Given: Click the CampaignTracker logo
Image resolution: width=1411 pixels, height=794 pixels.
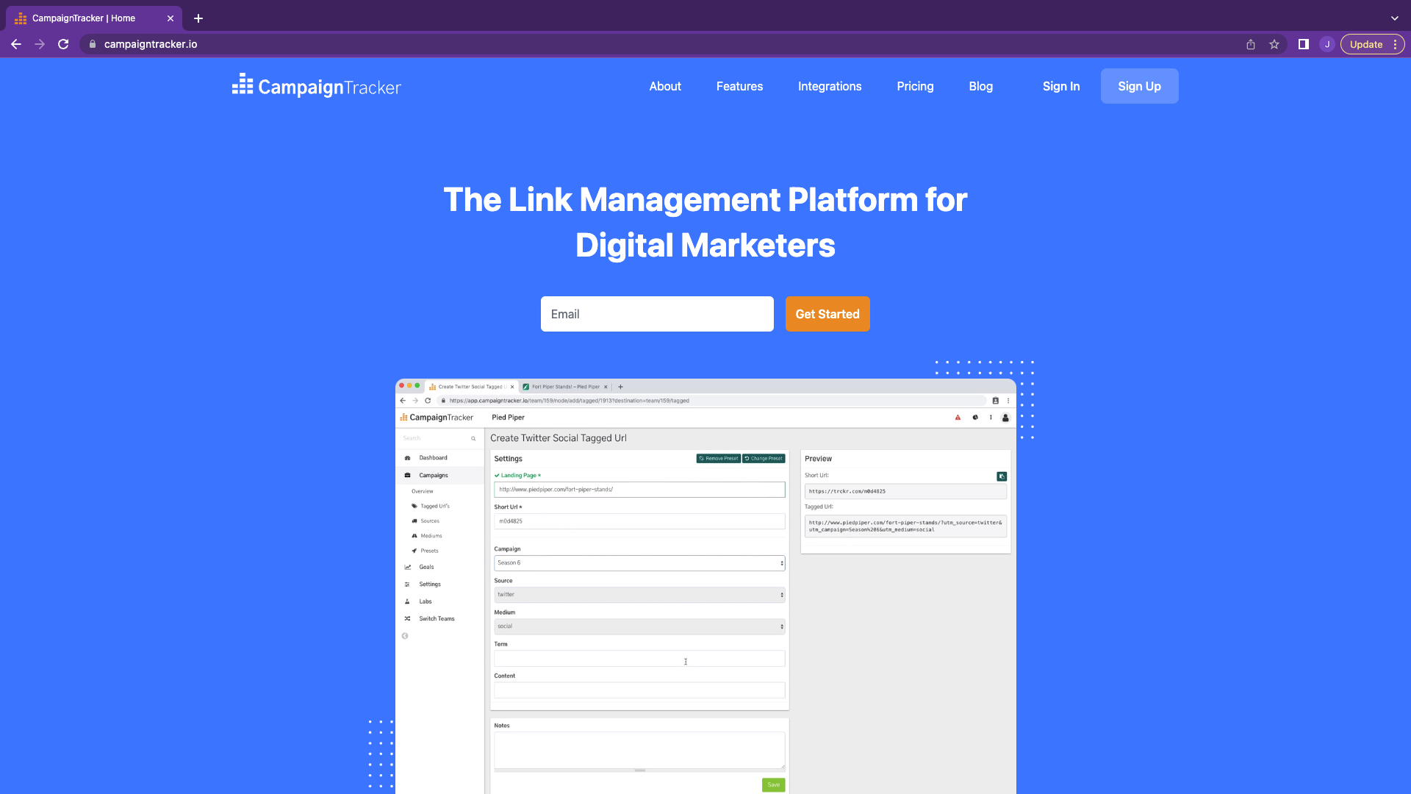Looking at the screenshot, I should (317, 87).
